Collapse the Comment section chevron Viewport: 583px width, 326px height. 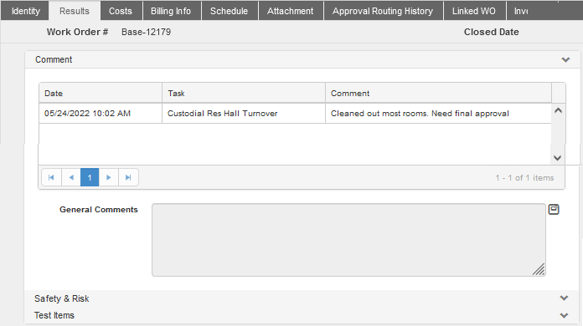[565, 59]
